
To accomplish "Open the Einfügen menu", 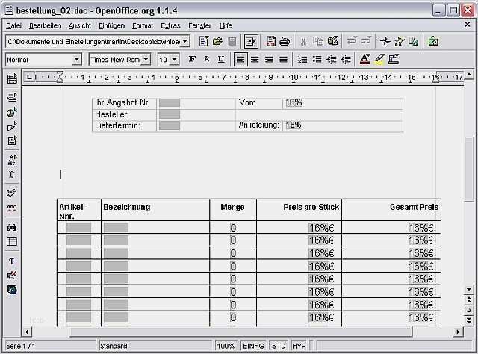I will [111, 25].
